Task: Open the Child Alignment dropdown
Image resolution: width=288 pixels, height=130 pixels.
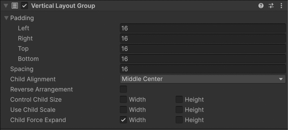Action: [203, 79]
